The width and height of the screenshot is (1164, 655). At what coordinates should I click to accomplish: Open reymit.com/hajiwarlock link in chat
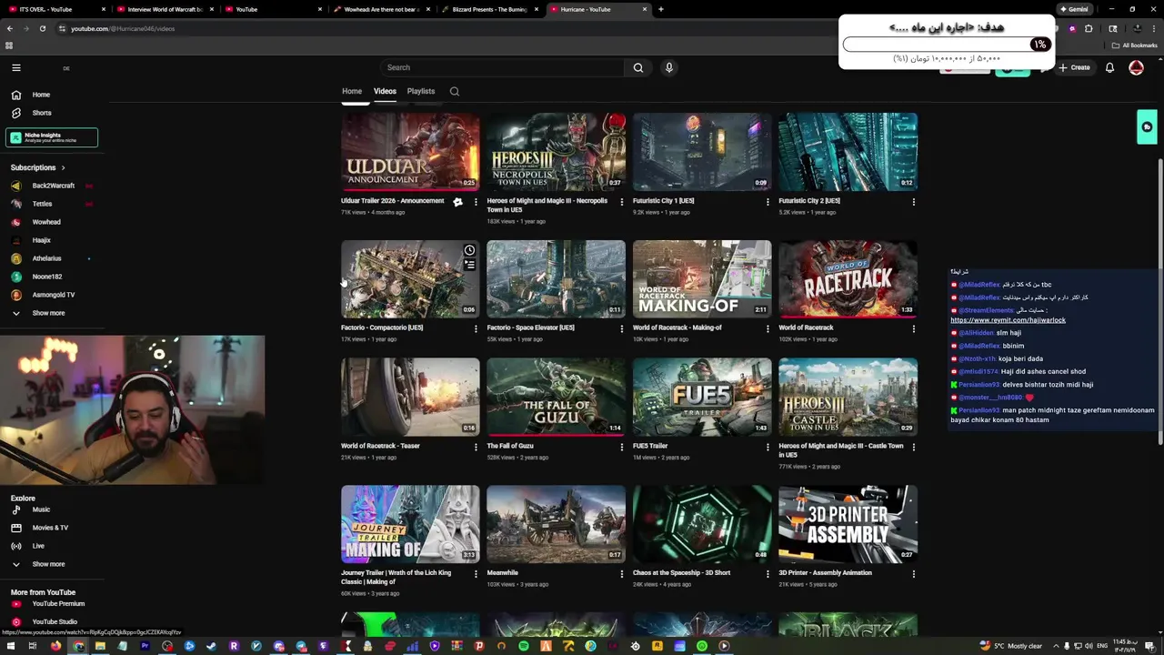[1008, 320]
